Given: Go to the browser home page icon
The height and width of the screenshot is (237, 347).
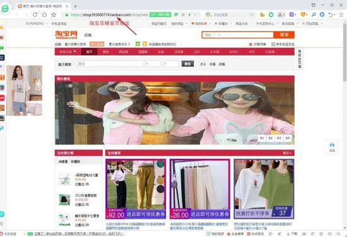Looking at the screenshot, I should (x=45, y=14).
